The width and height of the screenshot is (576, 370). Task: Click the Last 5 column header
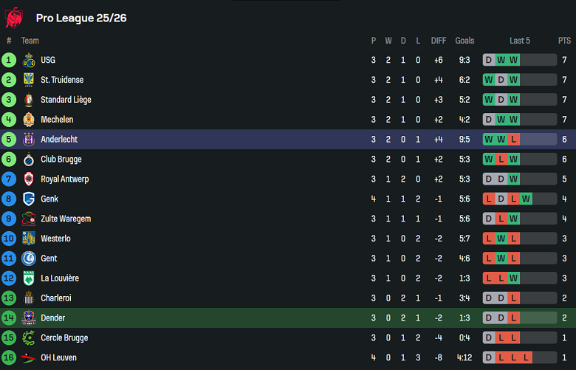[519, 41]
